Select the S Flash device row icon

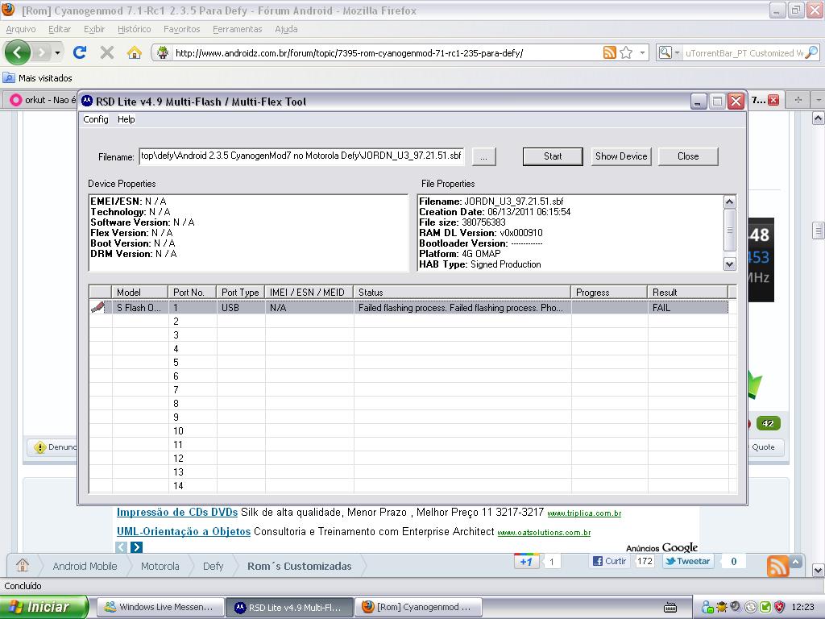tap(97, 307)
